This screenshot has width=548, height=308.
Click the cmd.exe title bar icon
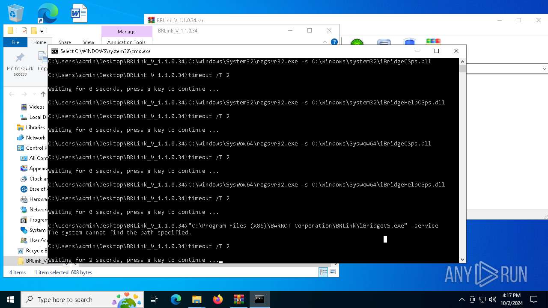[55, 51]
